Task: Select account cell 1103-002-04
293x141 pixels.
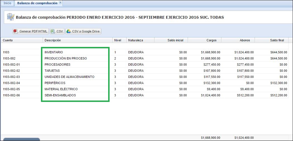Action: pos(11,83)
